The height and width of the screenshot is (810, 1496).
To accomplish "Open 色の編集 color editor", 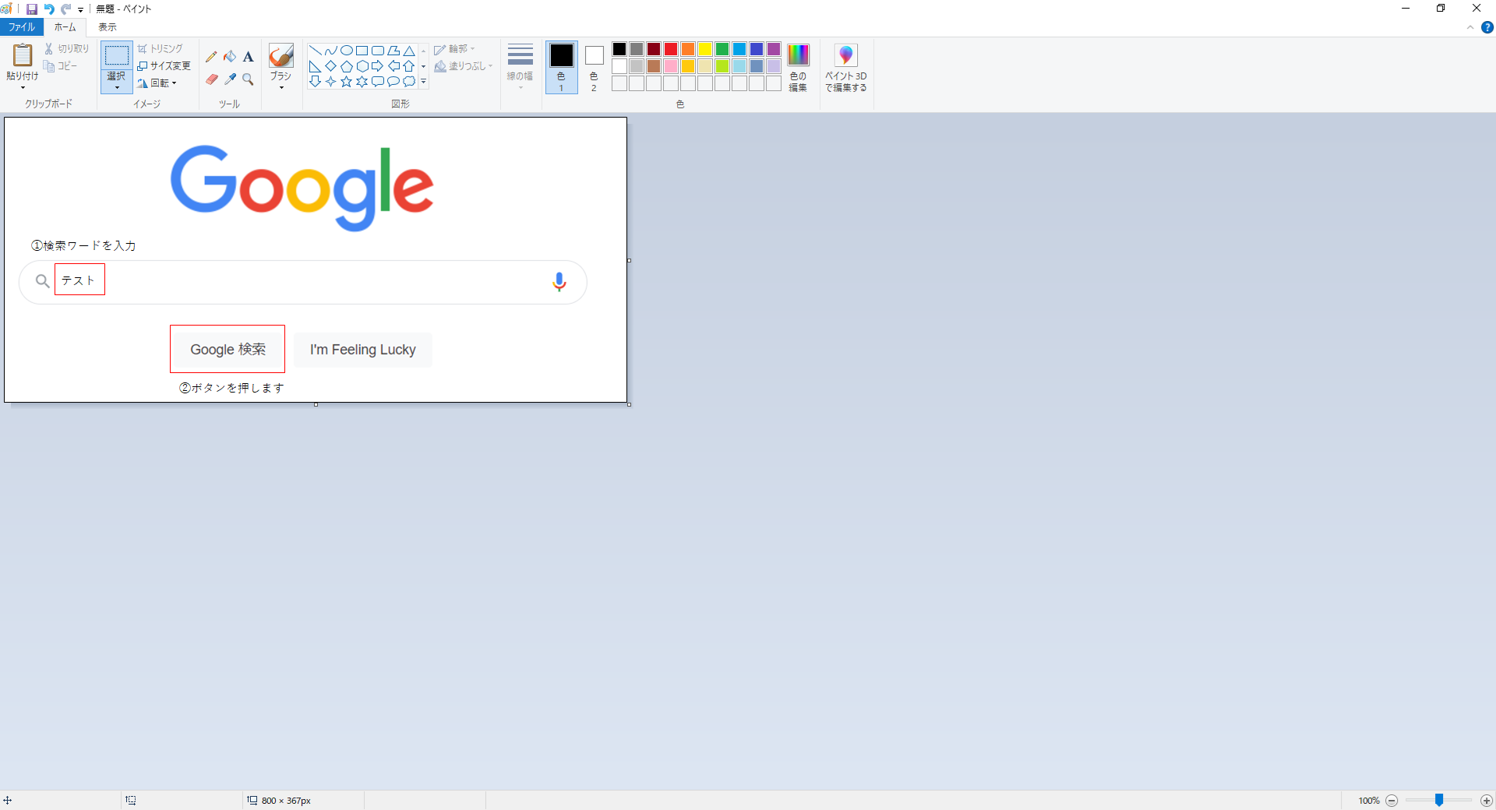I will 798,68.
